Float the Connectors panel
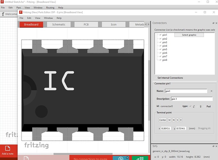 [214, 23]
